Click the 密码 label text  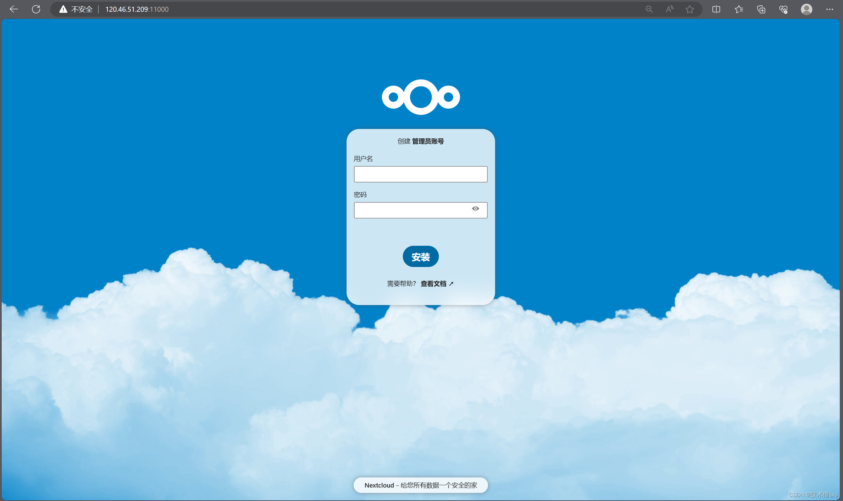pyautogui.click(x=360, y=195)
